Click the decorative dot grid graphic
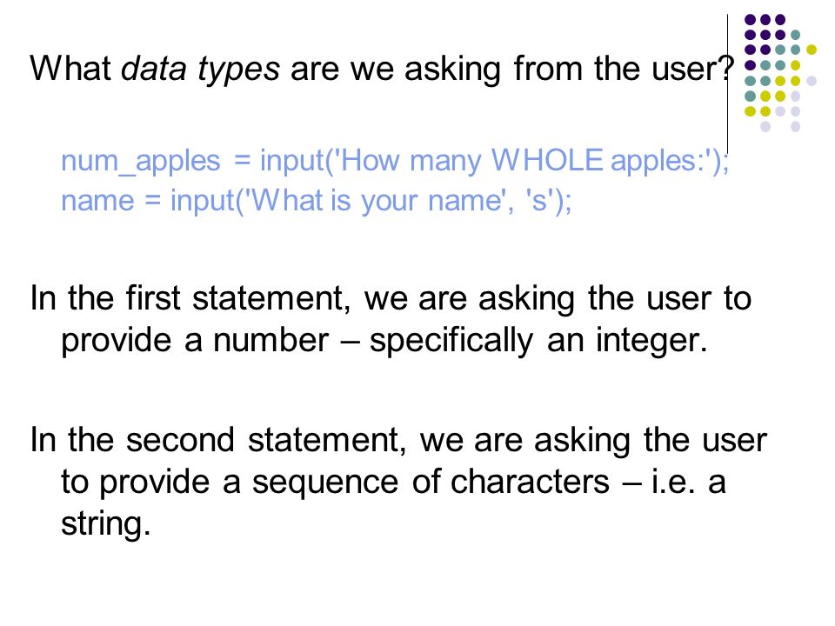 point(780,73)
